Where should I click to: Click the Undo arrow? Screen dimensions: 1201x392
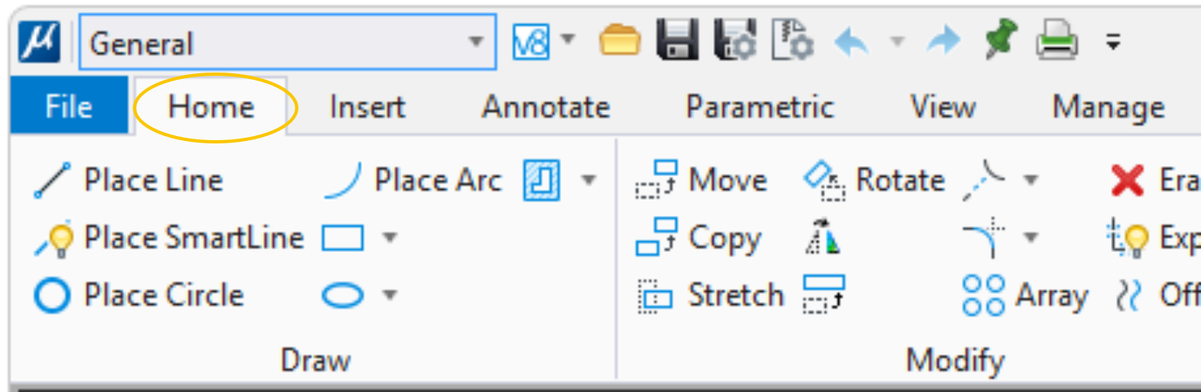pyautogui.click(x=852, y=42)
